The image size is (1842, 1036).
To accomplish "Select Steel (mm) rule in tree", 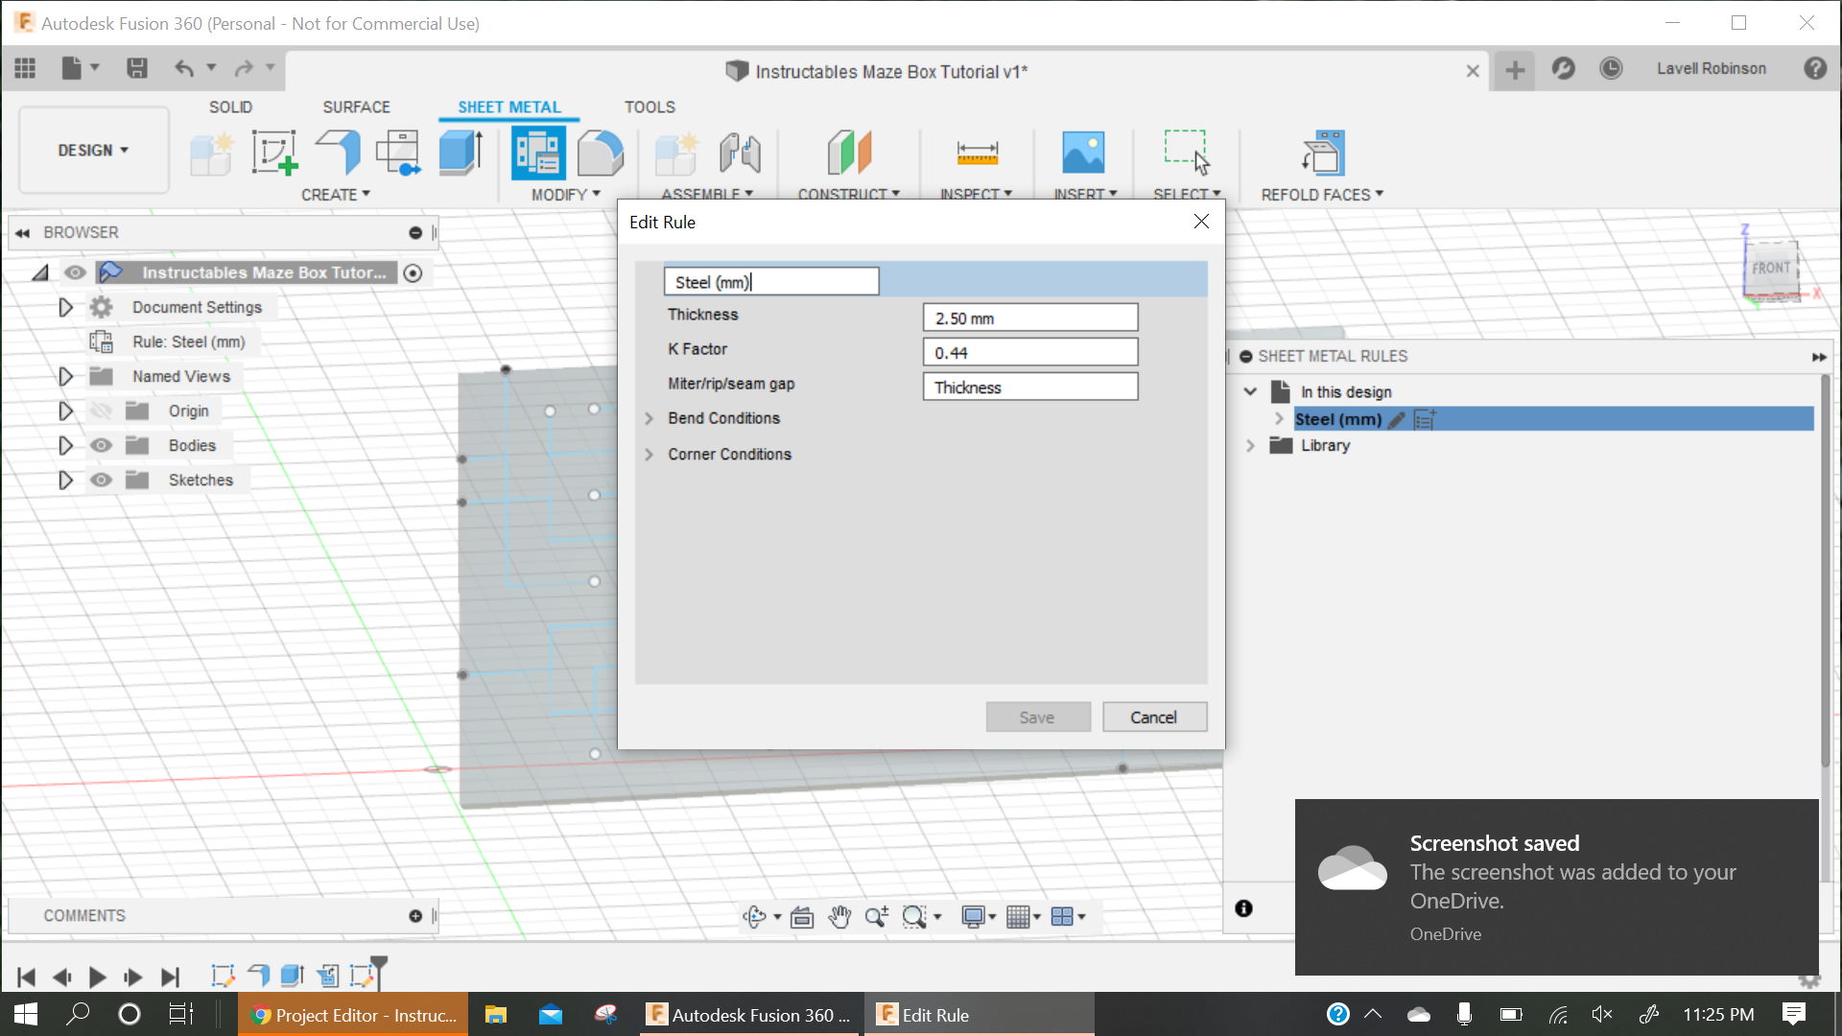I will pyautogui.click(x=1338, y=417).
